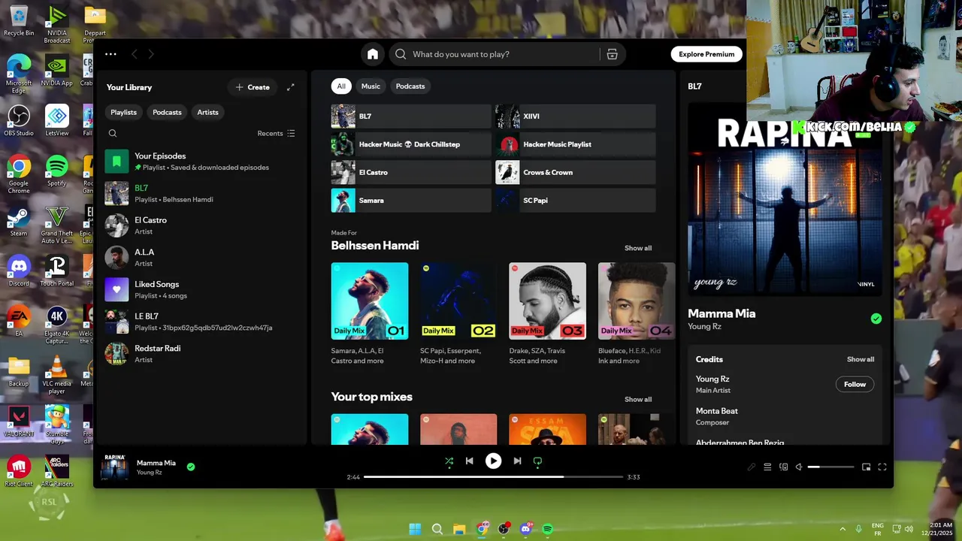Open the play queue icon

(x=767, y=467)
